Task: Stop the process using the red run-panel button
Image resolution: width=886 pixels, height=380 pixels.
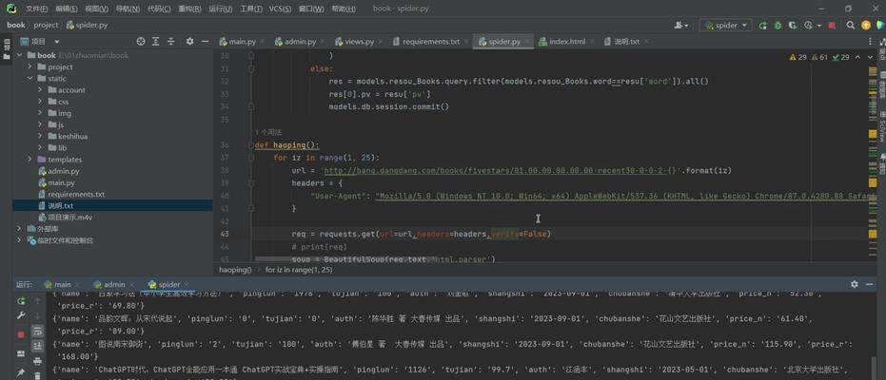Action: click(x=21, y=334)
